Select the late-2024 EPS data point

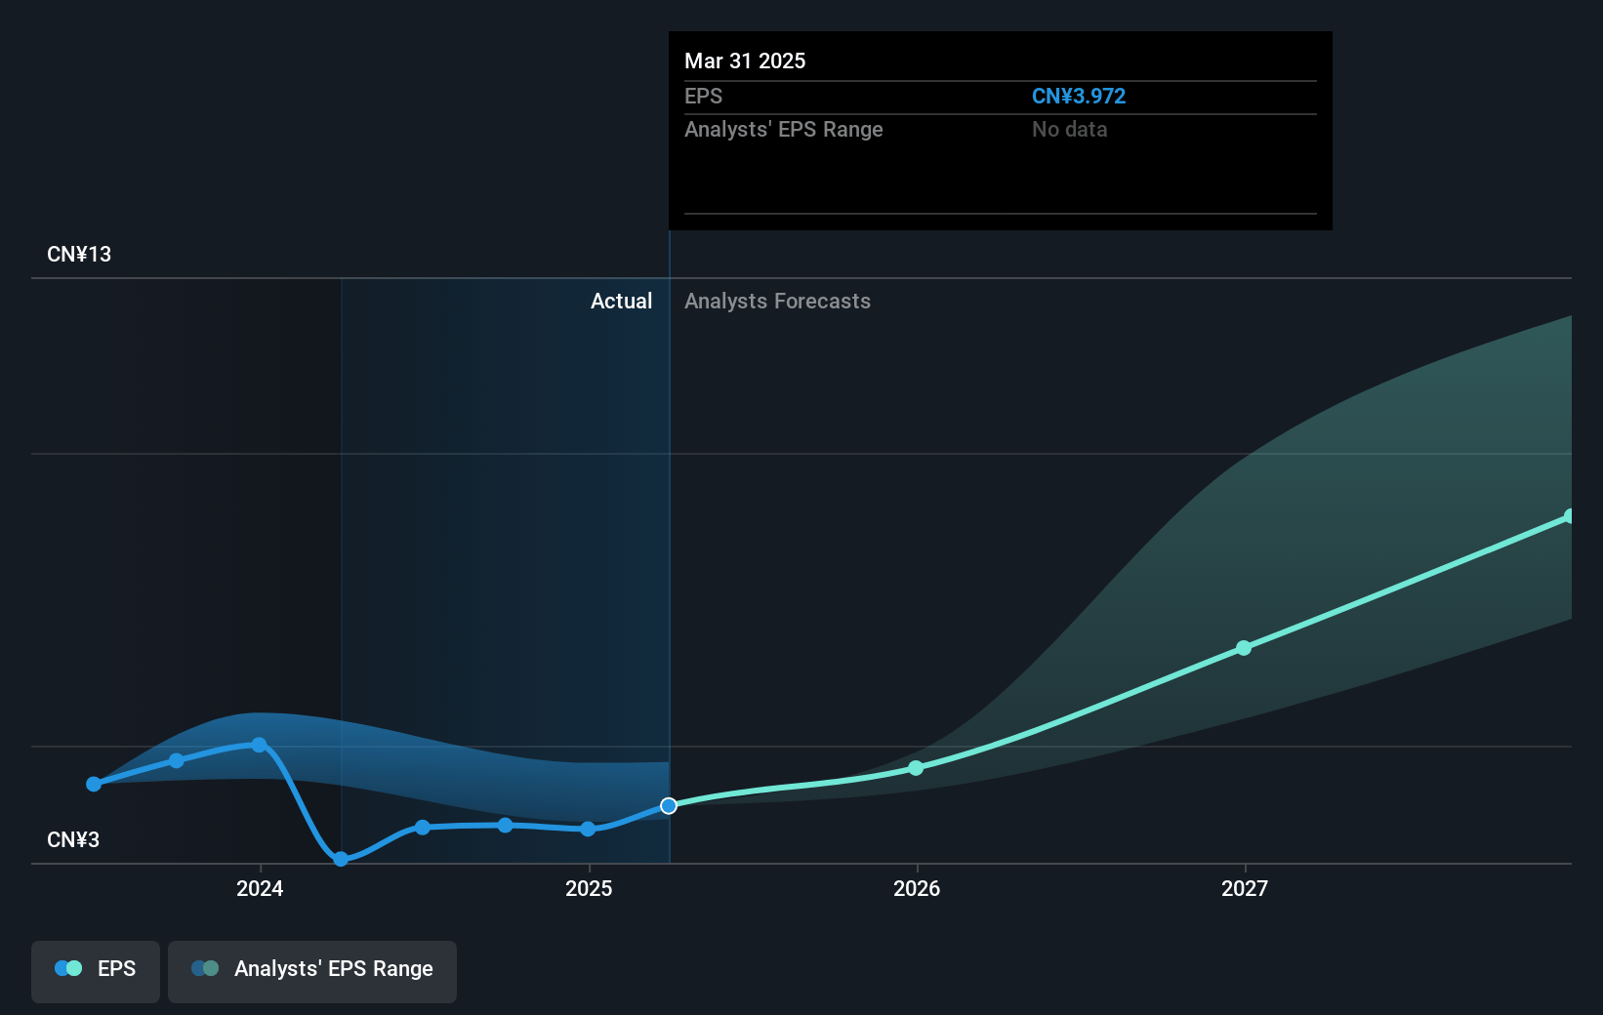point(505,825)
